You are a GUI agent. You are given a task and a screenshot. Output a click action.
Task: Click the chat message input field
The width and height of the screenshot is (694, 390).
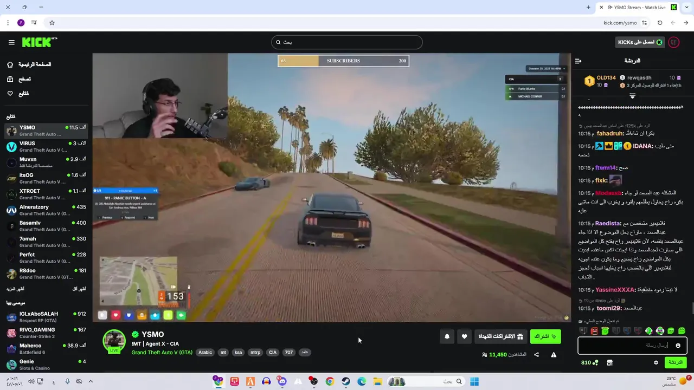point(632,345)
